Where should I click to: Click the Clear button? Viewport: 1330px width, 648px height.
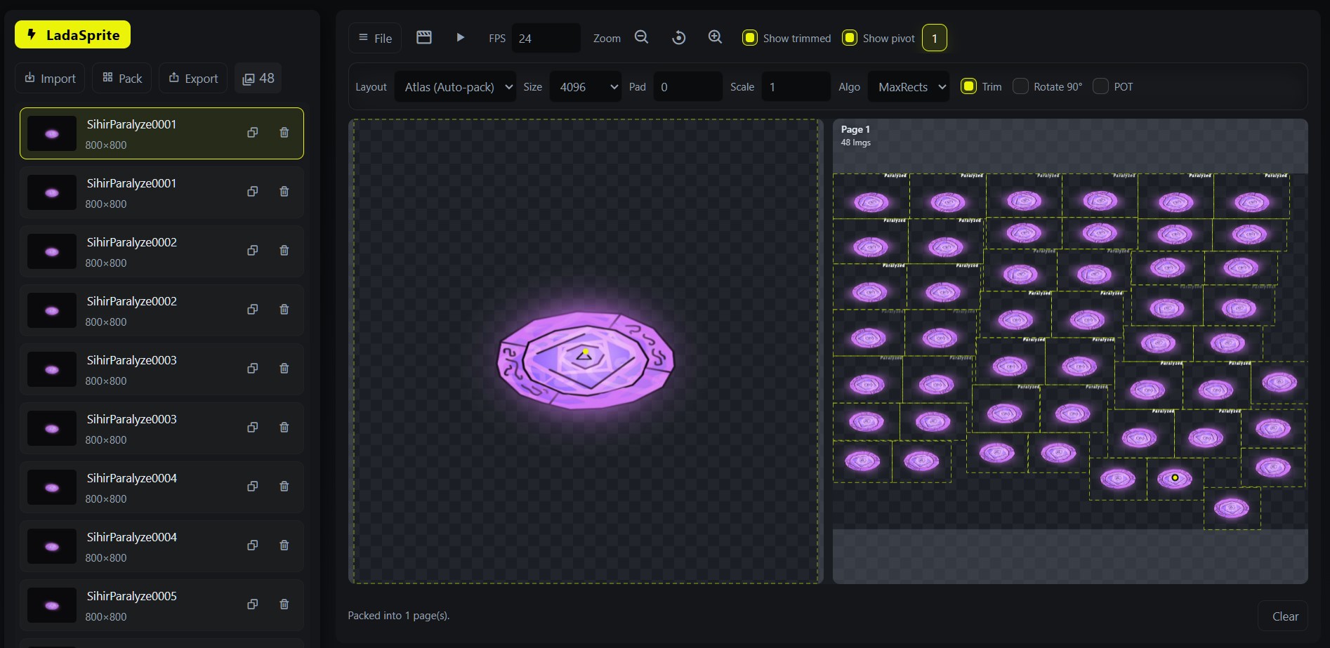(1284, 616)
